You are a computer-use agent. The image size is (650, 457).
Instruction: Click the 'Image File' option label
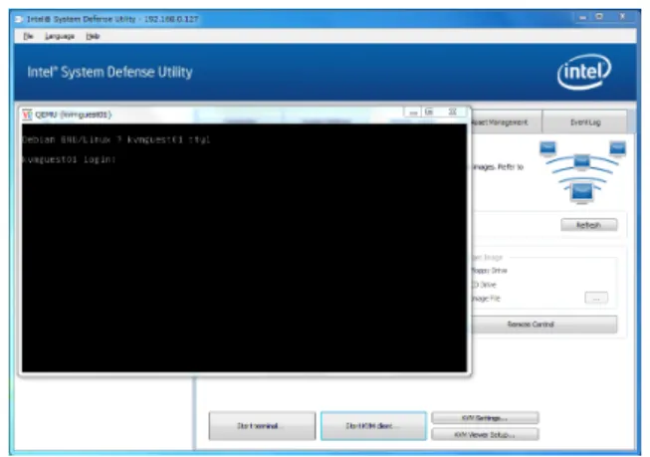486,298
